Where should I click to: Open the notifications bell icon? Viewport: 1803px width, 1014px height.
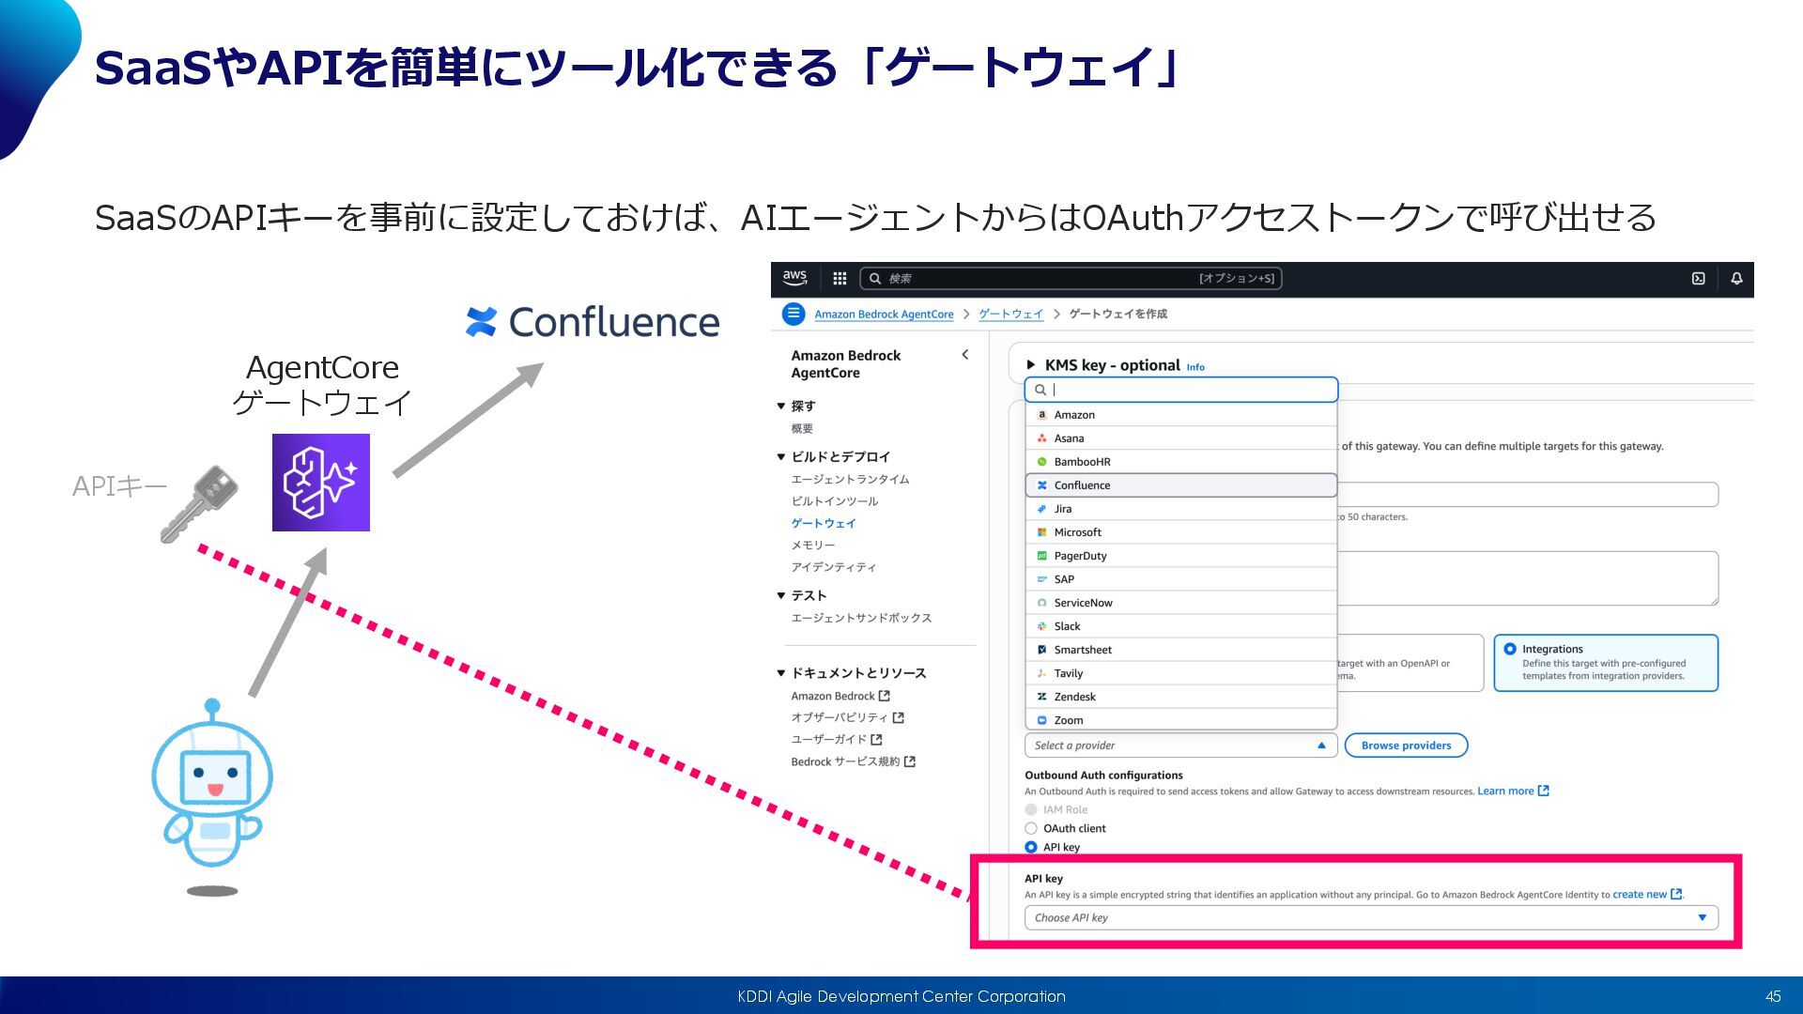(1736, 279)
